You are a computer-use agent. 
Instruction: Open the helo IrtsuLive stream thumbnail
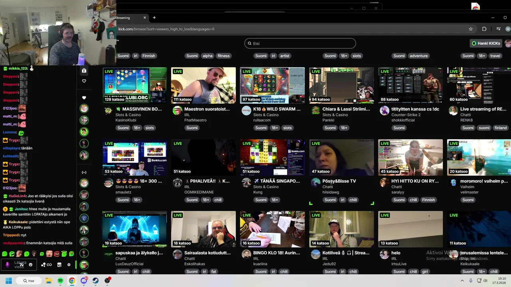(x=410, y=229)
